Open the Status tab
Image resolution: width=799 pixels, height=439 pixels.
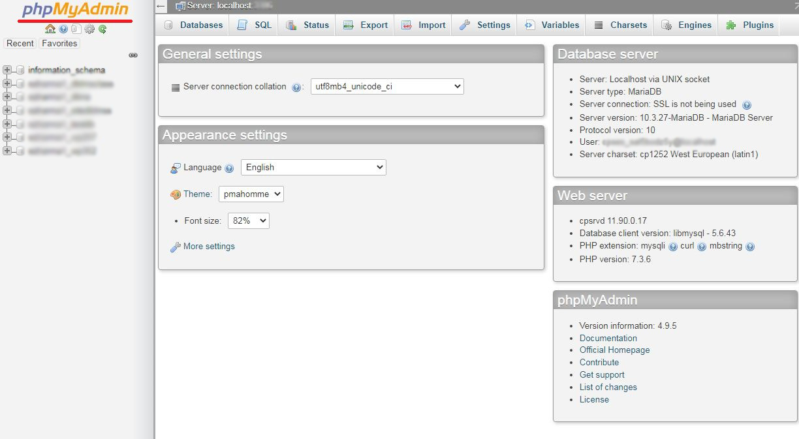point(307,25)
